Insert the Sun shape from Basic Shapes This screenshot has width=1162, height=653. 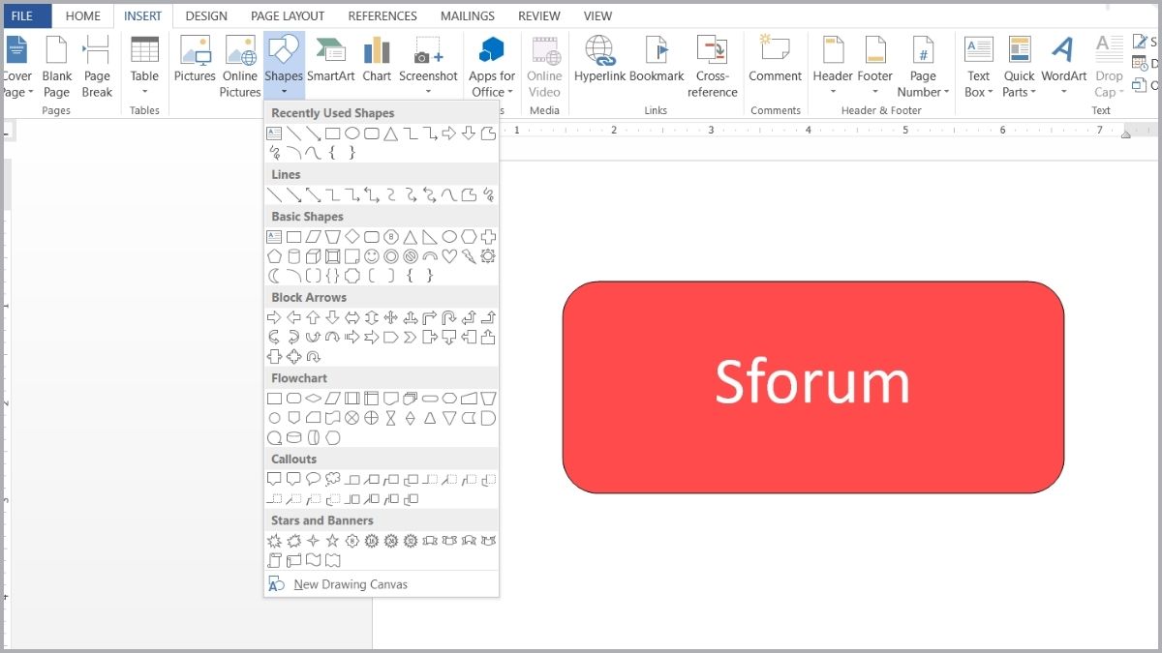[x=489, y=256]
